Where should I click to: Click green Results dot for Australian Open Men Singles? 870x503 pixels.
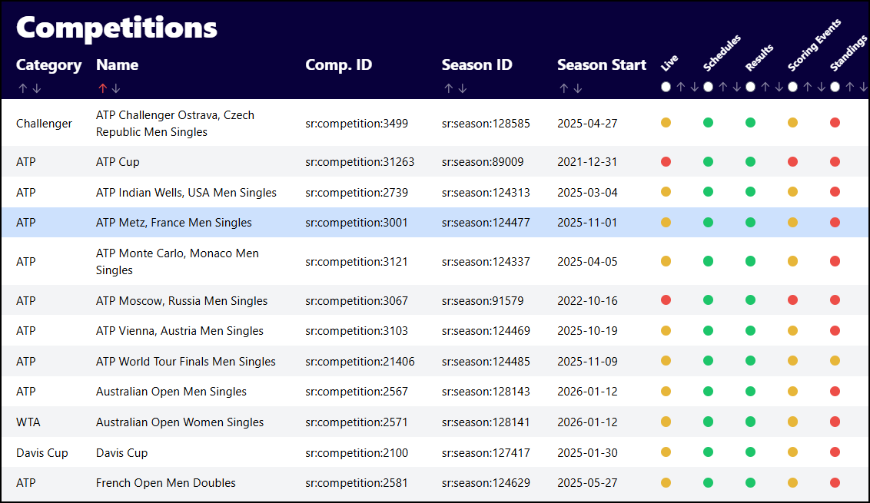tap(750, 391)
